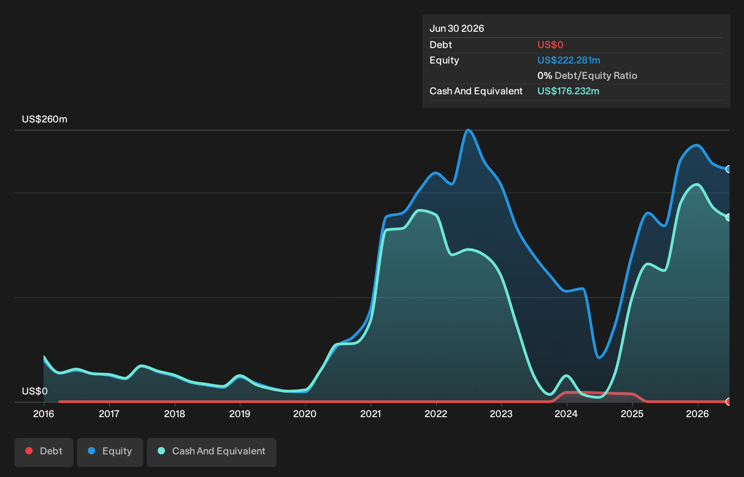
Task: Click the 2021 x-axis label
Action: pyautogui.click(x=371, y=414)
